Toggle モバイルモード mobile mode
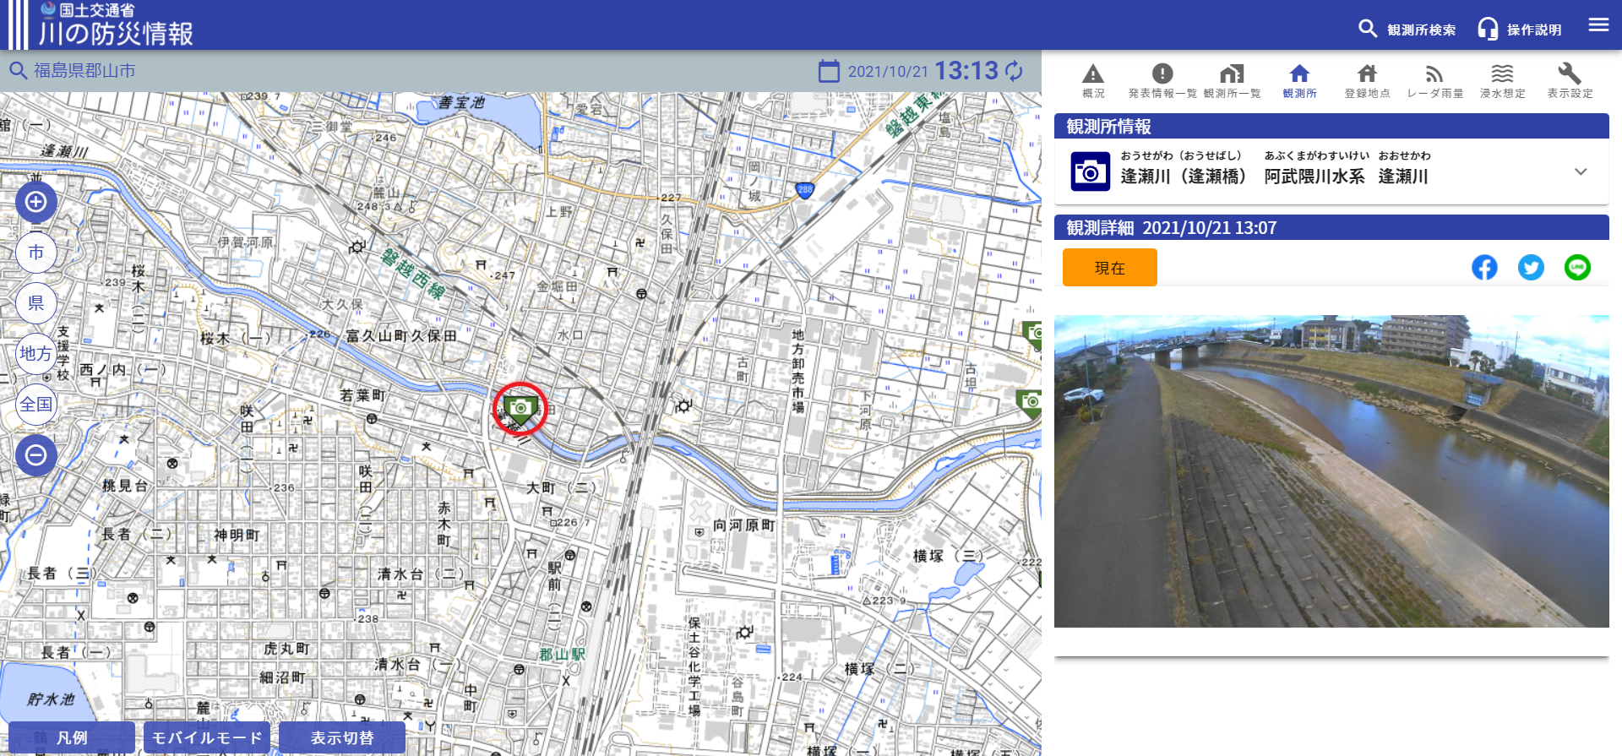 point(207,737)
